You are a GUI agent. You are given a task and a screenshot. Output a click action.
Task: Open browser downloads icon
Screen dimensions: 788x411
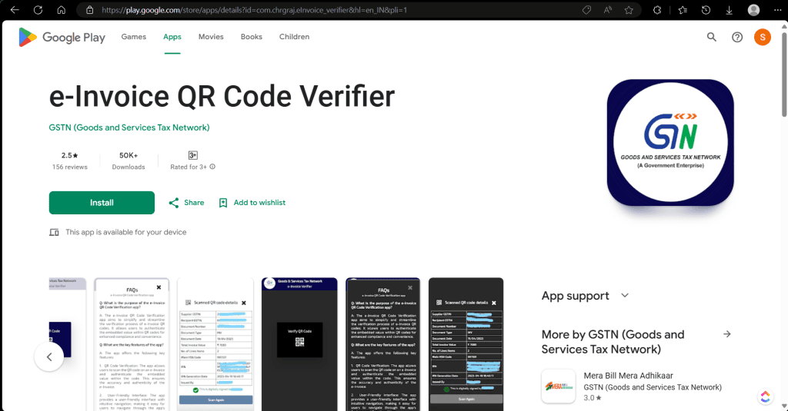(x=730, y=10)
